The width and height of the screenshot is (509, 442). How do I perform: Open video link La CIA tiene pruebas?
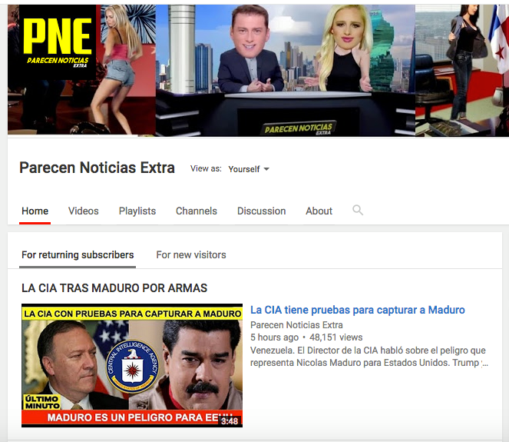[x=358, y=310]
